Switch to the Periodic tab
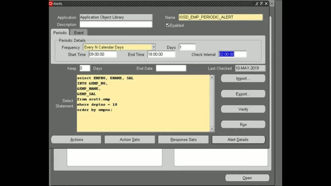Viewport: 331px width, 186px height. 60,33
